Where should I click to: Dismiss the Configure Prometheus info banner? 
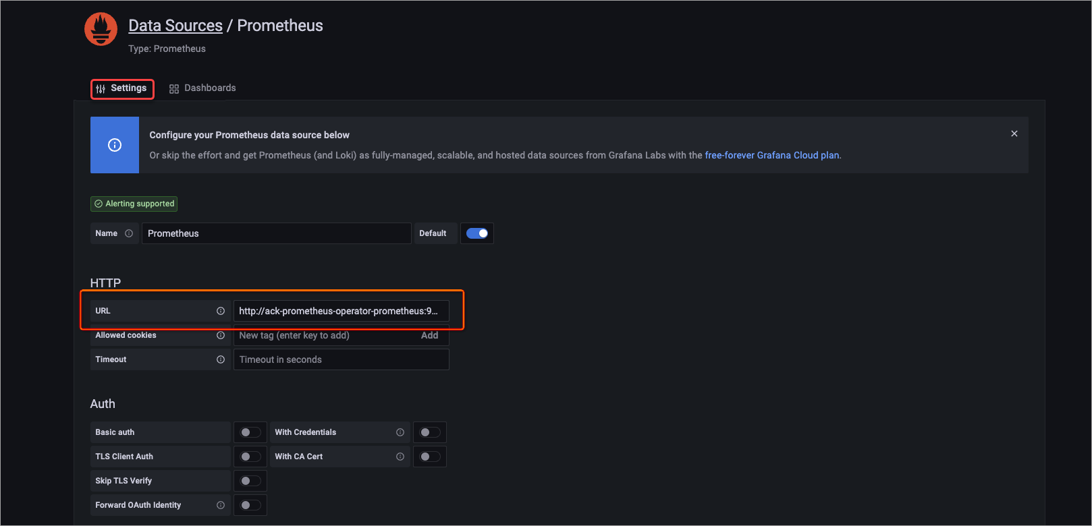pos(1014,134)
